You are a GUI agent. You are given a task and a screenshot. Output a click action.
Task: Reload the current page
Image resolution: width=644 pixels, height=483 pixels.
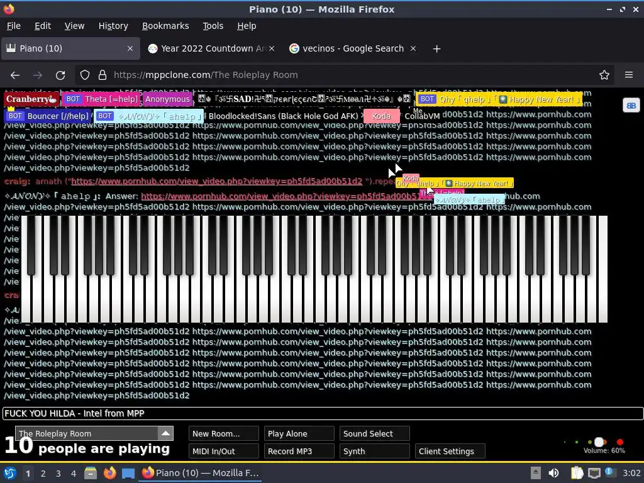tap(60, 75)
